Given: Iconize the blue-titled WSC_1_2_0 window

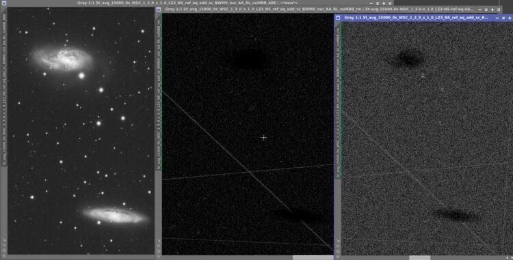Looking at the screenshot, I should pos(497,18).
